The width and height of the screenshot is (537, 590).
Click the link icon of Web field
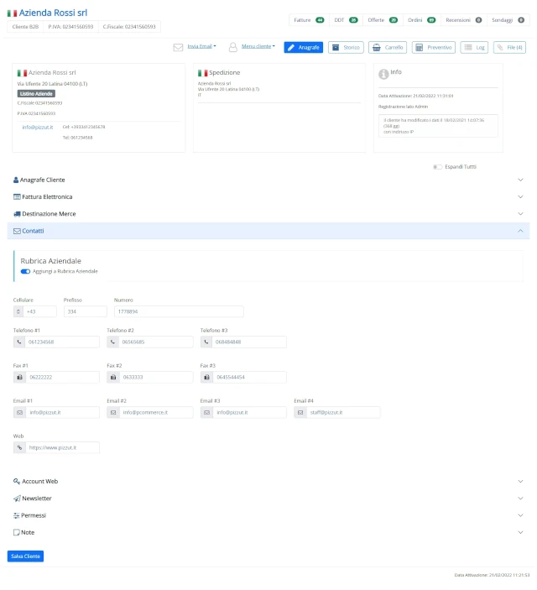(x=19, y=447)
